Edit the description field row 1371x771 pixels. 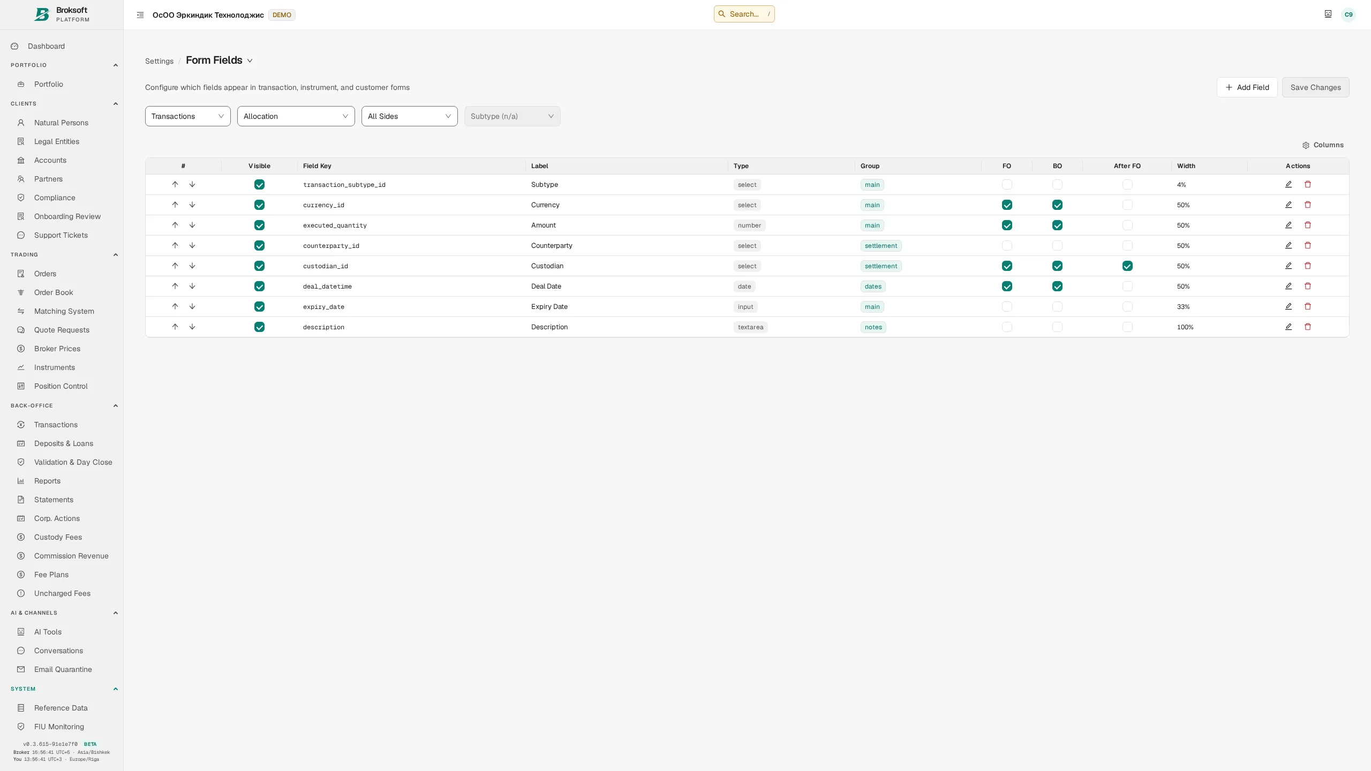click(x=1288, y=327)
